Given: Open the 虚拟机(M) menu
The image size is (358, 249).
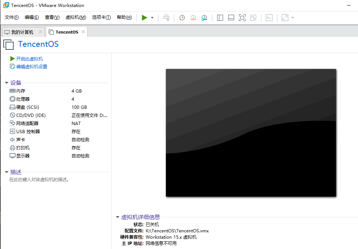Looking at the screenshot, I should tap(76, 17).
